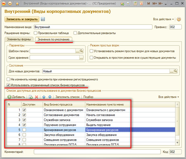Expand title bar extra options arrow
Screen dimensions: 186x159
(166, 4)
